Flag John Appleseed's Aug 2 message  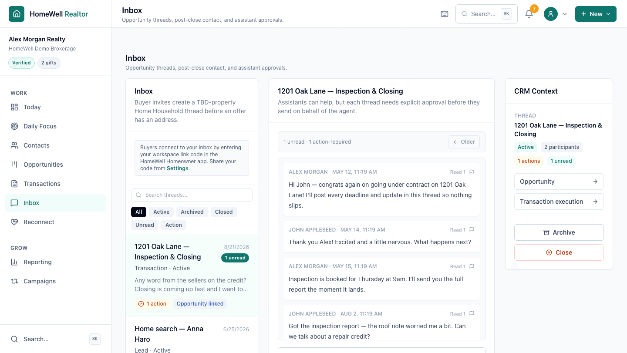click(472, 314)
